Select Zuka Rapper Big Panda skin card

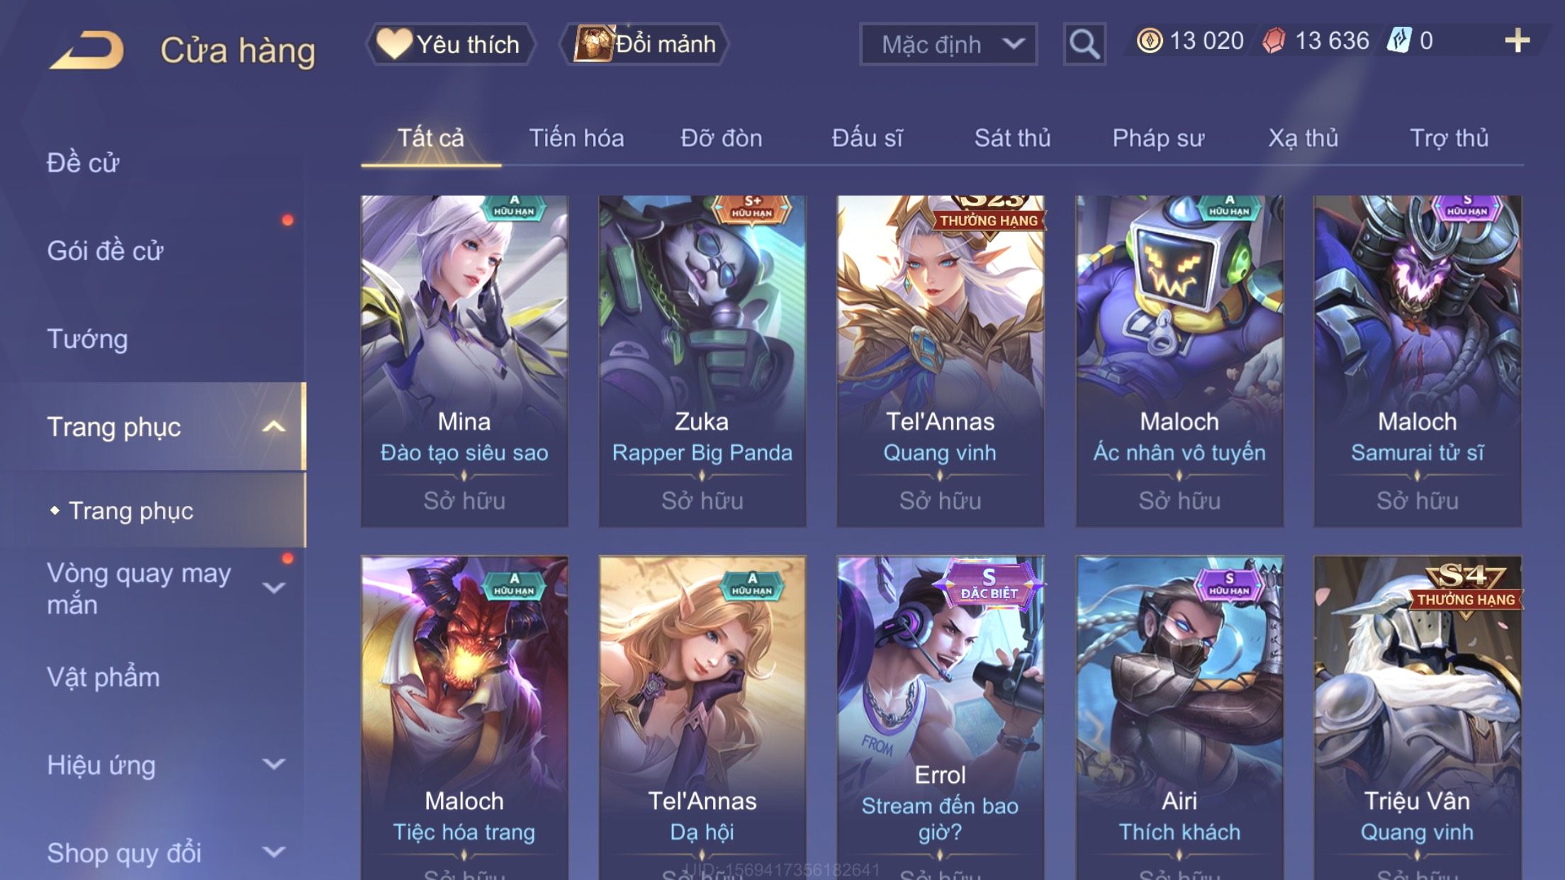702,361
